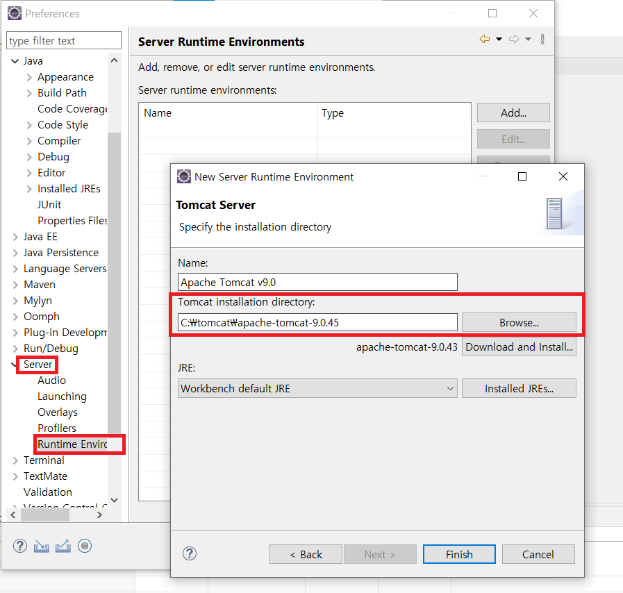The height and width of the screenshot is (593, 623).
Task: Click the Eclipse icon in the Preferences title bar
Action: click(15, 13)
